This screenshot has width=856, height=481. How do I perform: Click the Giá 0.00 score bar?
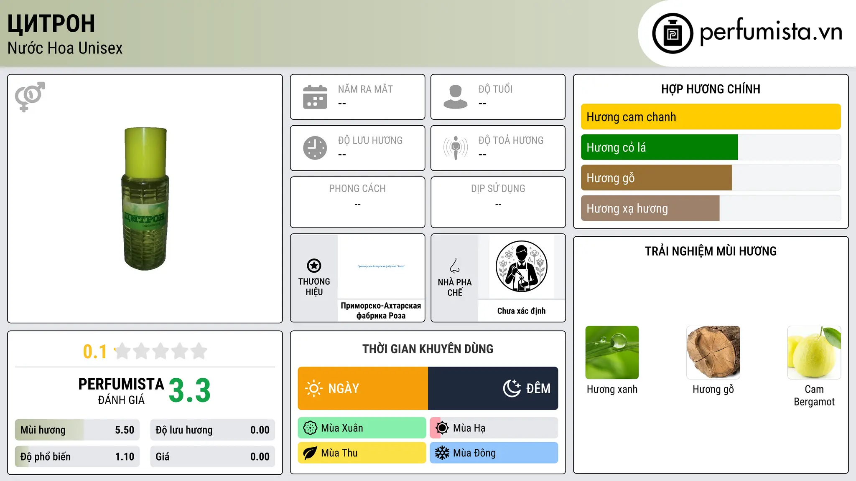point(212,457)
